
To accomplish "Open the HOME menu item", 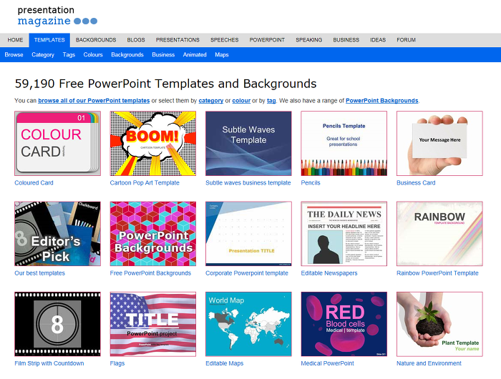I will (15, 40).
